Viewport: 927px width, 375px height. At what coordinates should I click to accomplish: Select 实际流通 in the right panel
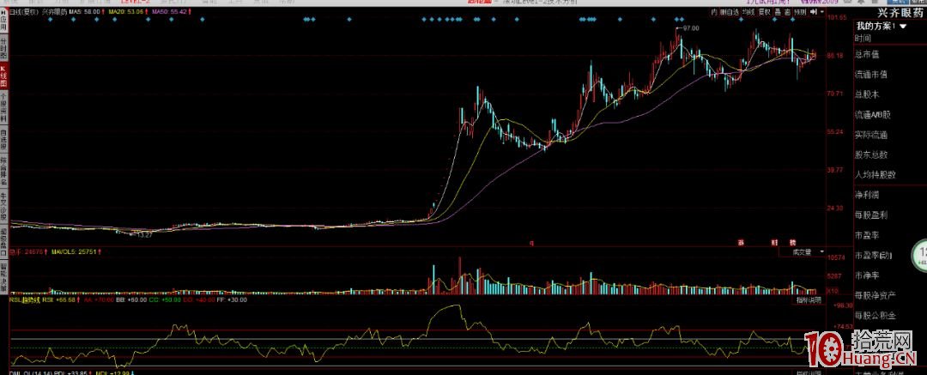click(871, 135)
